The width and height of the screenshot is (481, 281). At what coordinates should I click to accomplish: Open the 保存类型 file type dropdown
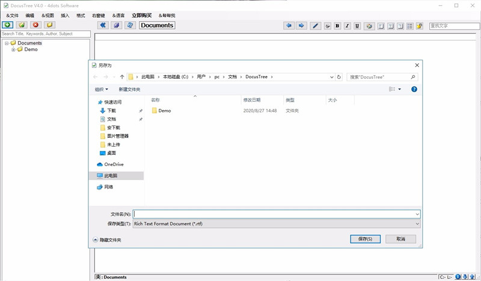[x=277, y=224]
